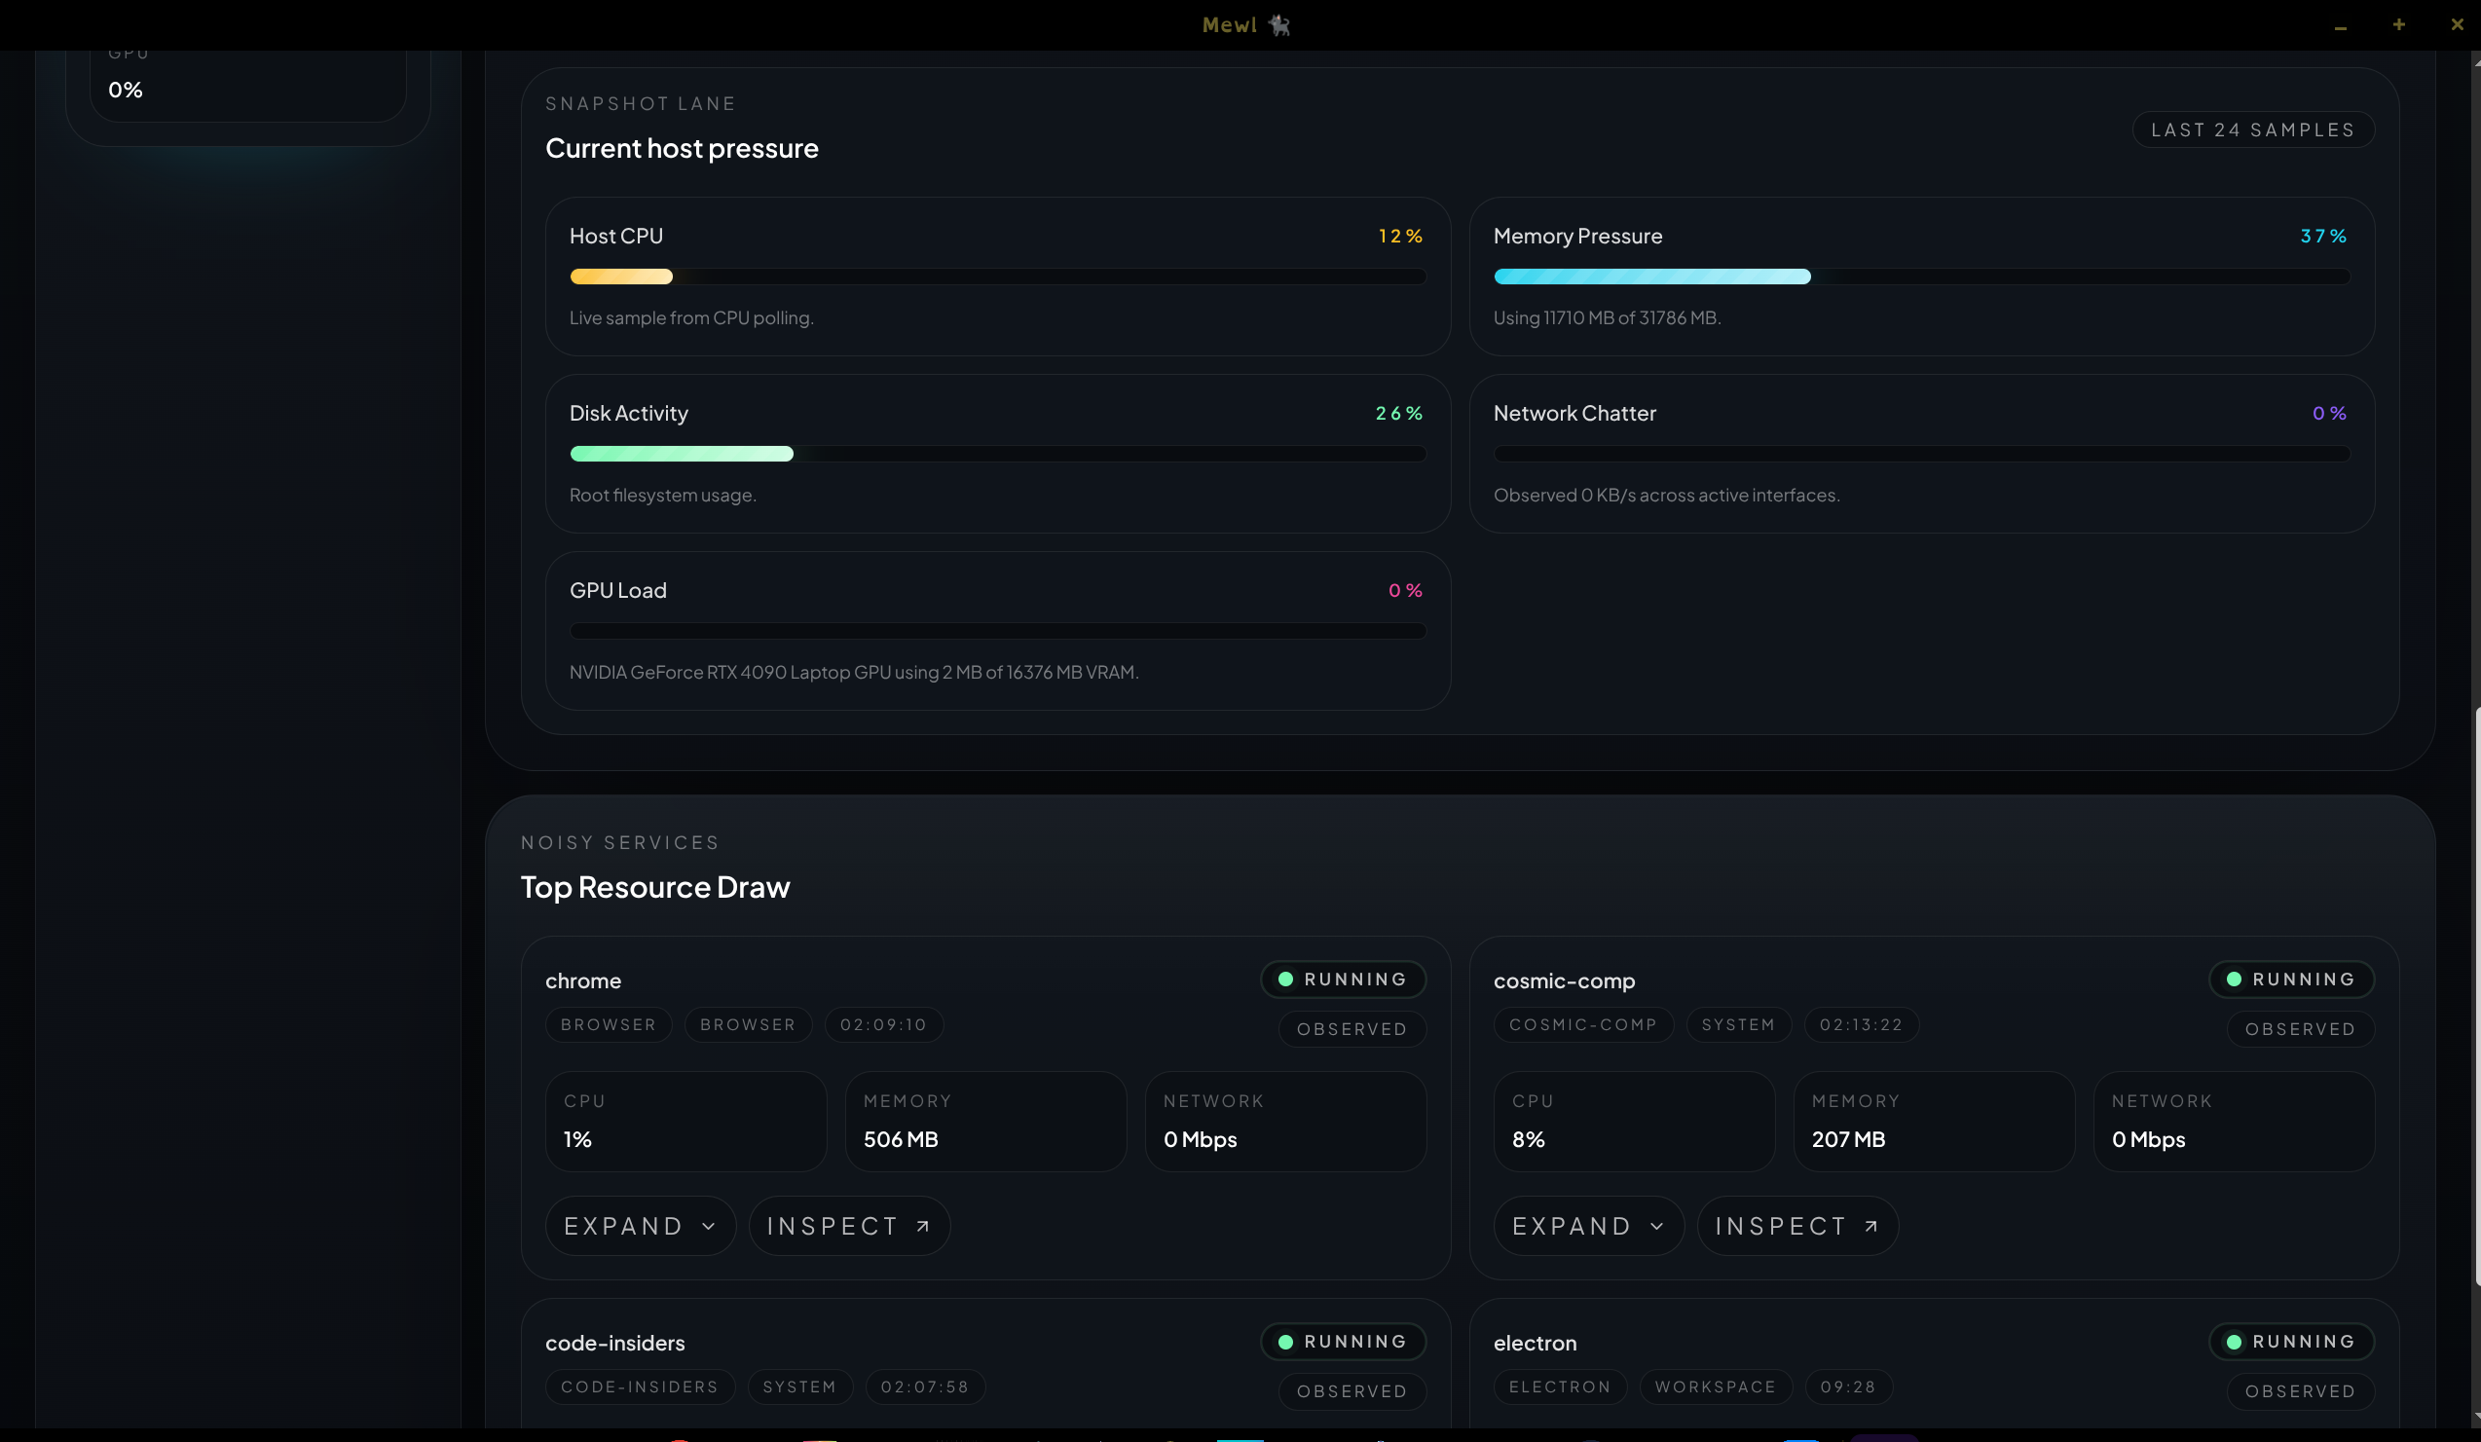Image resolution: width=2481 pixels, height=1442 pixels.
Task: Toggle the OBSERVED badge on the chrome card
Action: tap(1351, 1028)
